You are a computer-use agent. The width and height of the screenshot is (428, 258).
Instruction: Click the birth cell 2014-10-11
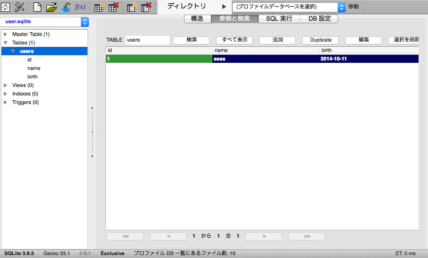pyautogui.click(x=369, y=59)
